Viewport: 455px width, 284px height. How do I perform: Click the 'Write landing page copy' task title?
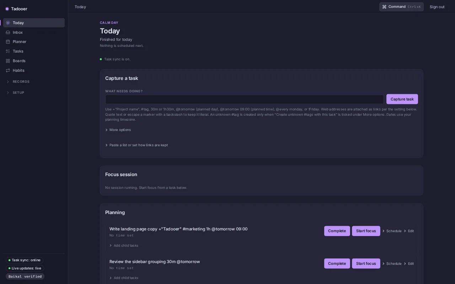click(x=178, y=229)
